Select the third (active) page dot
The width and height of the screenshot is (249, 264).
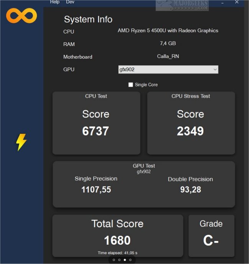[124, 260]
